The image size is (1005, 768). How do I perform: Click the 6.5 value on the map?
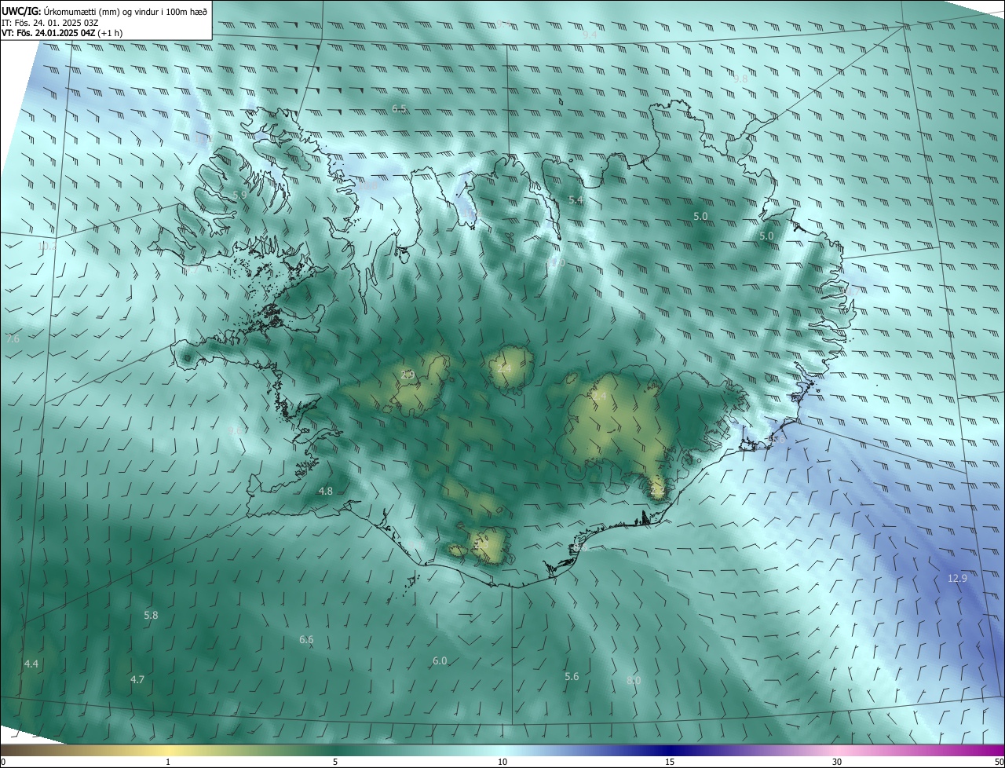coord(399,108)
